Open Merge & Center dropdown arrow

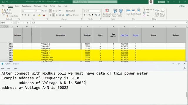tap(80, 15)
